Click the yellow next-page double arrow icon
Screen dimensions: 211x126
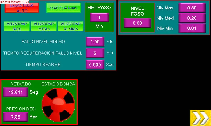click(200, 118)
